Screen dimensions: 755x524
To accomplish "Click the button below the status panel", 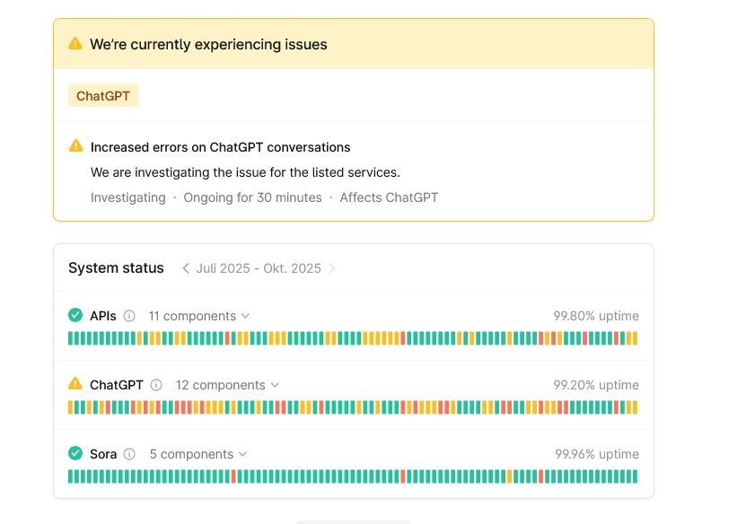I will 354,520.
